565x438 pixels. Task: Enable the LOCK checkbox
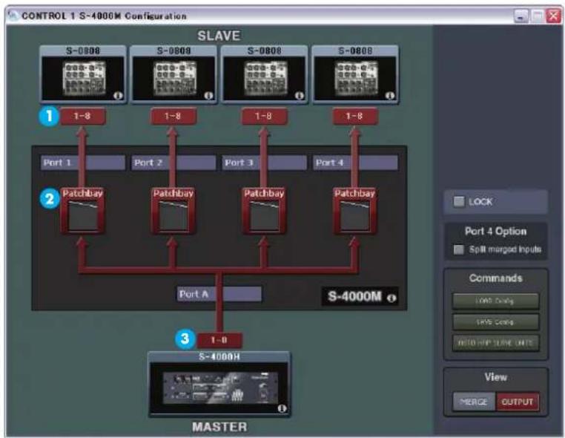pos(459,201)
